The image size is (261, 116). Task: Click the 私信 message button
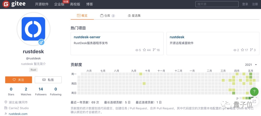coord(48,80)
